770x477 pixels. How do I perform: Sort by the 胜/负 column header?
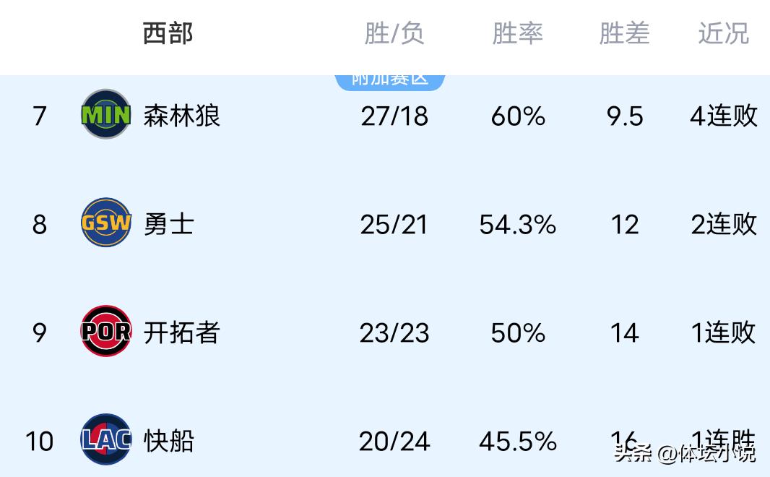click(394, 33)
